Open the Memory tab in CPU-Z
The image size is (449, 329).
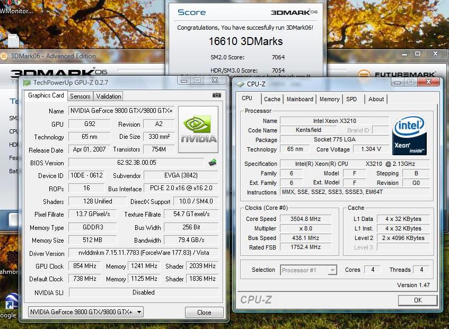pyautogui.click(x=329, y=99)
